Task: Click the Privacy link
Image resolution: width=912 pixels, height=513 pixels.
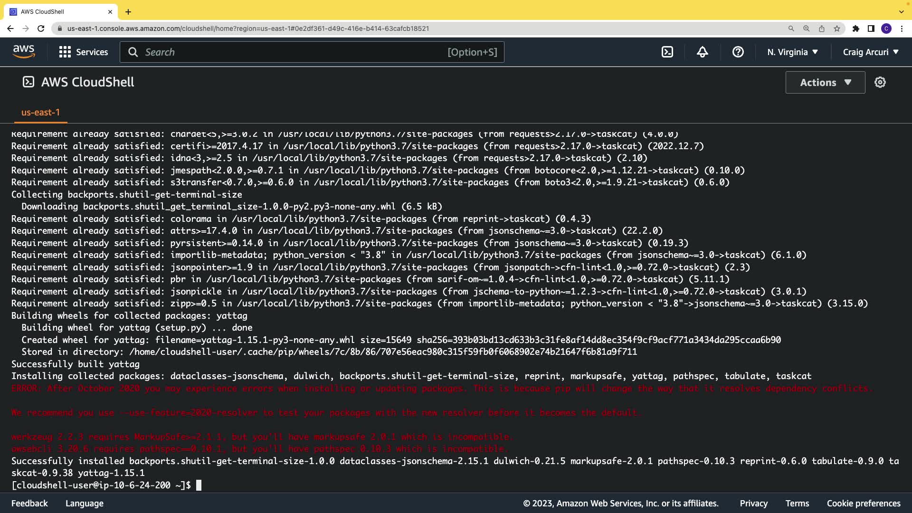Action: coord(753,503)
